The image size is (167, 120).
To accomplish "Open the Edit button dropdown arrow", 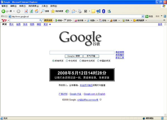I will tap(89, 11).
